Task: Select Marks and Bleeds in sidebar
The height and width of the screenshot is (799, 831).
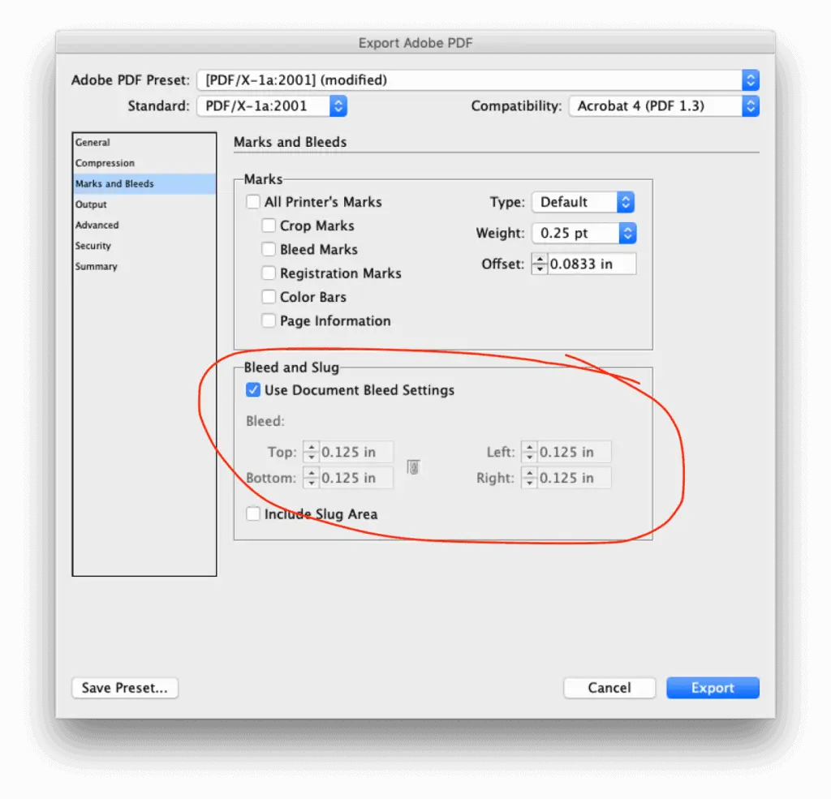Action: [144, 184]
